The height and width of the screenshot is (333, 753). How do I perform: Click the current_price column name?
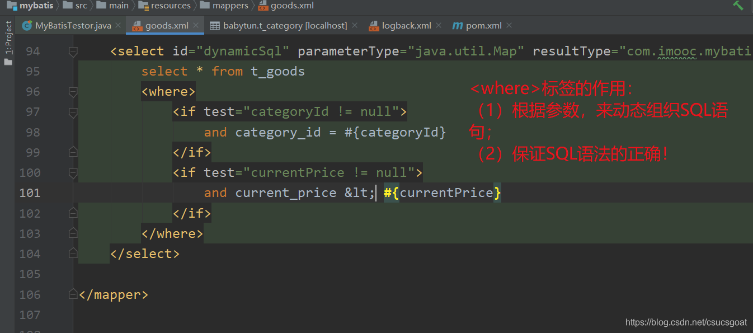(286, 193)
